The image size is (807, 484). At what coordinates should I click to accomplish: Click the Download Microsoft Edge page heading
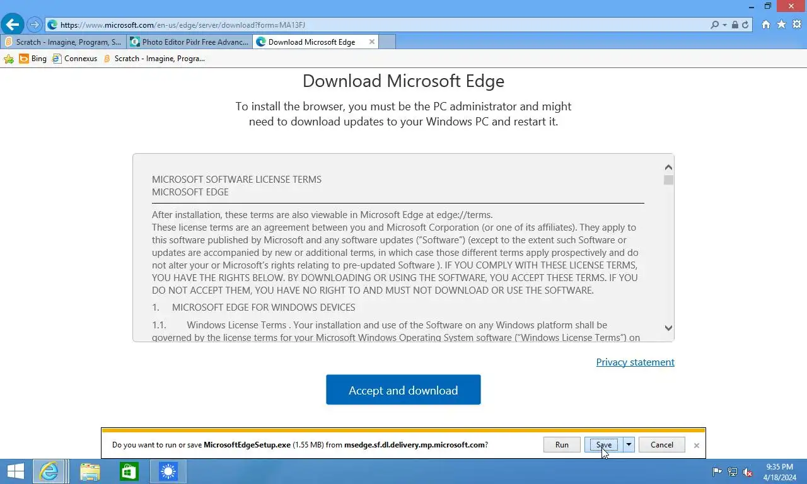(403, 81)
